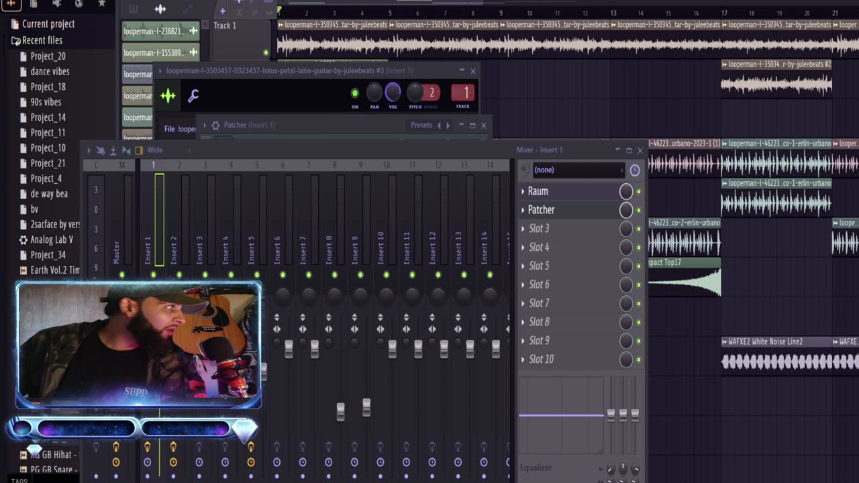This screenshot has height=483, width=859.
Task: Toggle the sampler channel ON light
Action: click(x=355, y=93)
